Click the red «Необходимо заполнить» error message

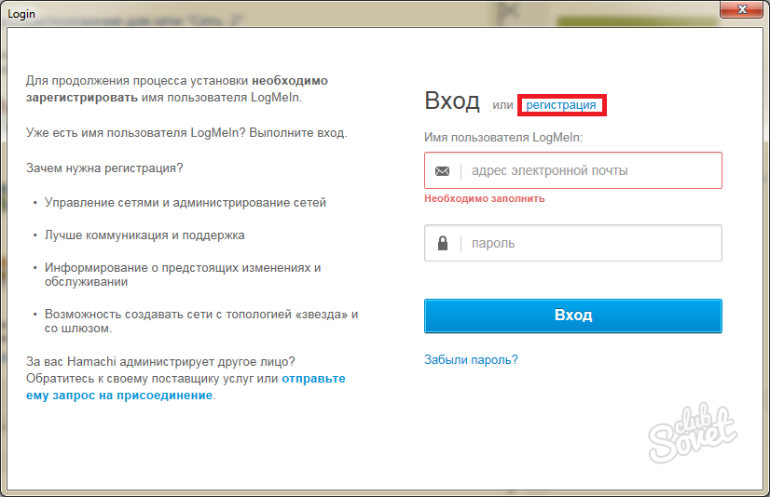[x=484, y=198]
